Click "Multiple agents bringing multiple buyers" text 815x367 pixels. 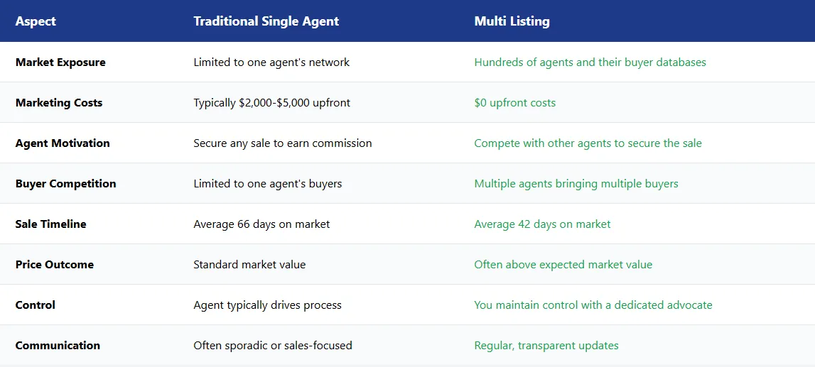pyautogui.click(x=576, y=184)
